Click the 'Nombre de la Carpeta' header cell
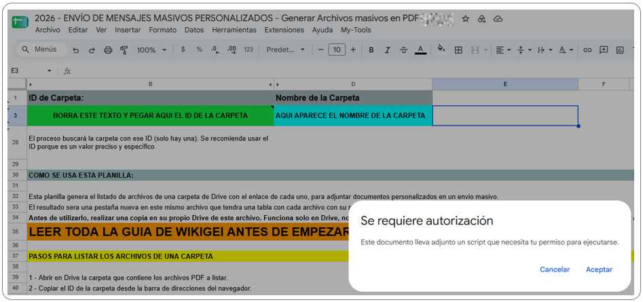The width and height of the screenshot is (643, 302). pos(352,98)
